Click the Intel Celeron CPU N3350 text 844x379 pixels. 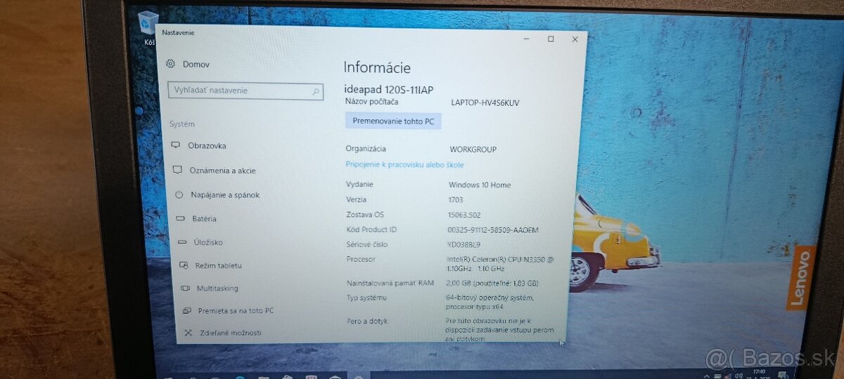pos(500,263)
